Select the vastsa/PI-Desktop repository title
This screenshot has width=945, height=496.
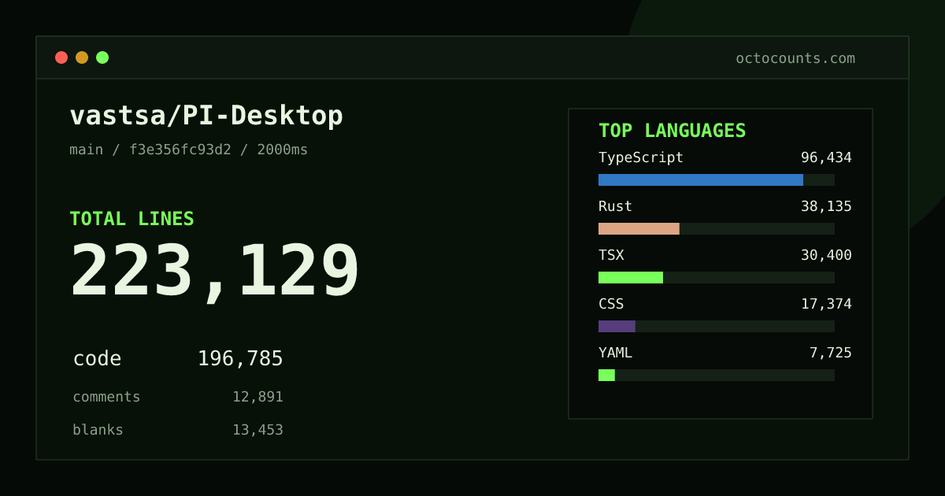point(206,116)
